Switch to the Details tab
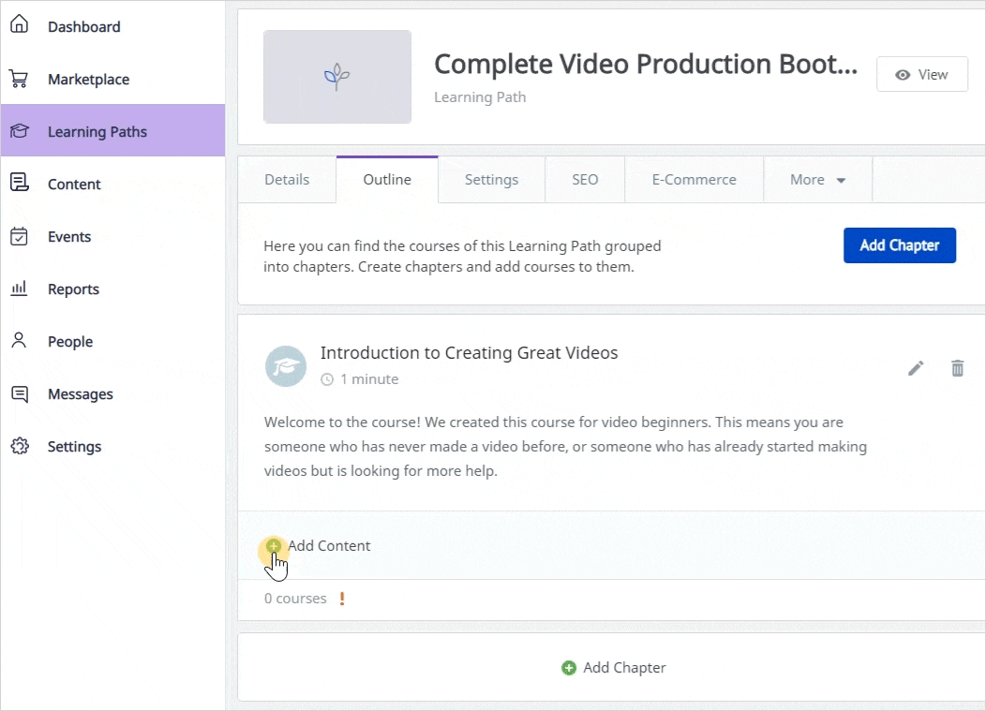Viewport: 986px width, 711px height. 287,180
